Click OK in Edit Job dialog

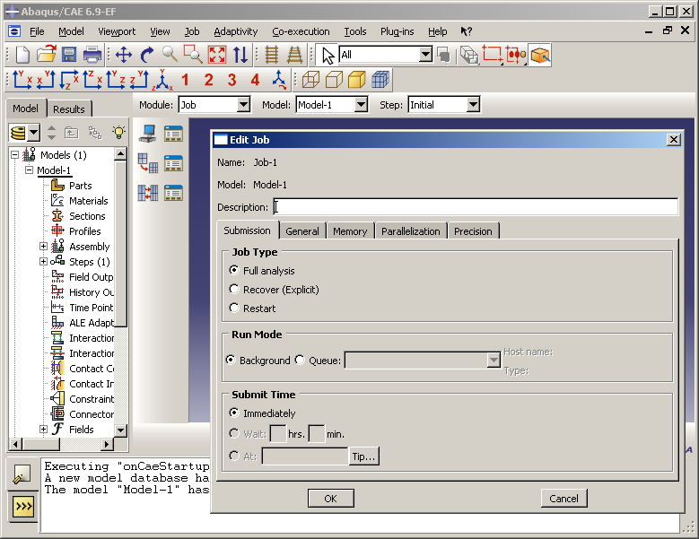tap(331, 499)
